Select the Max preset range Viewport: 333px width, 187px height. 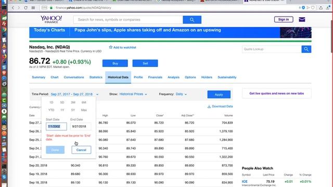pyautogui.click(x=84, y=110)
